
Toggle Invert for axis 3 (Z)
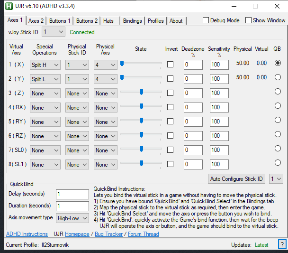pyautogui.click(x=170, y=93)
